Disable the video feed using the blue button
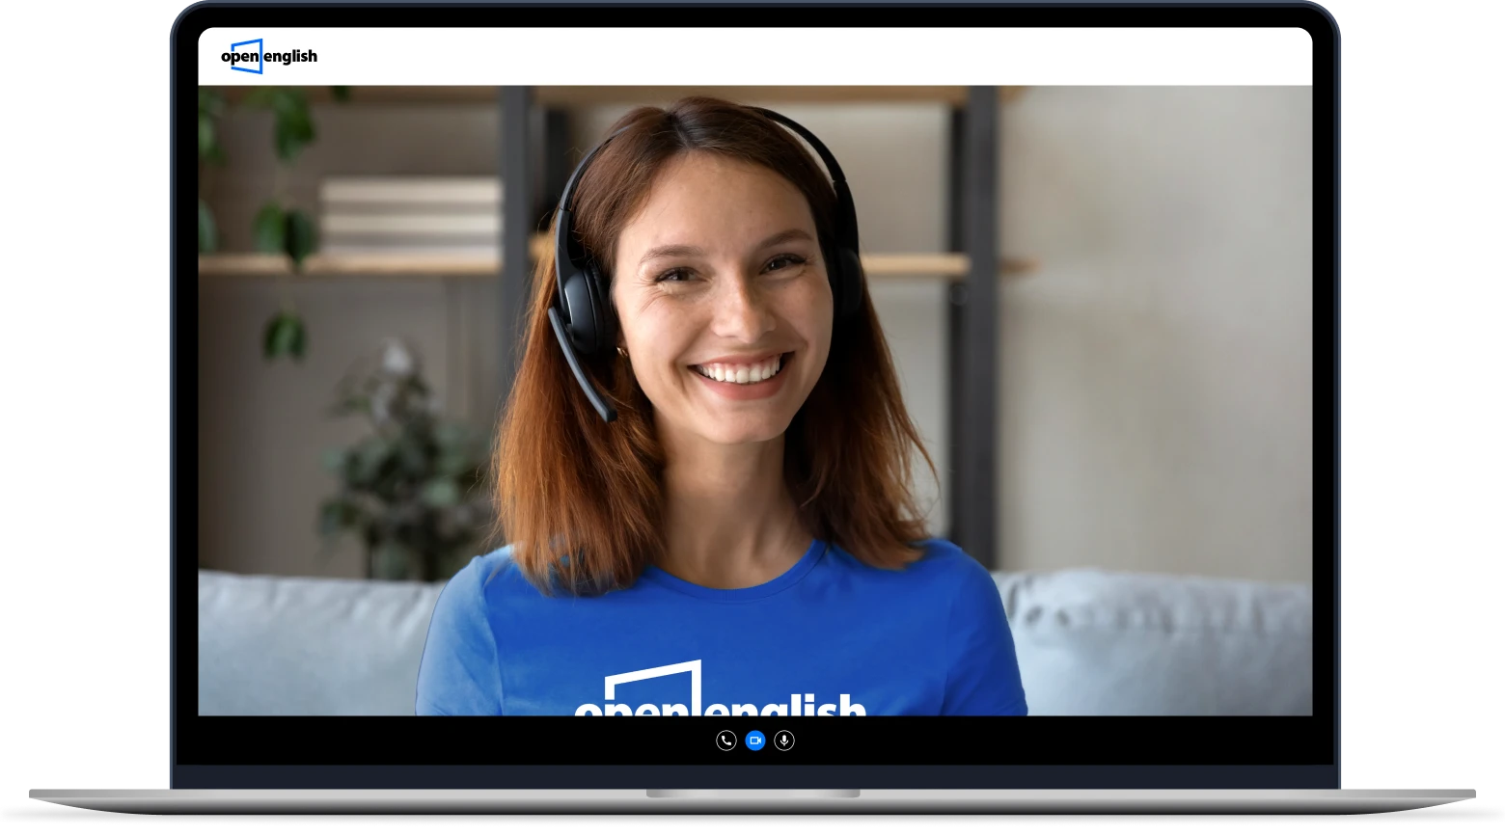 tap(755, 741)
